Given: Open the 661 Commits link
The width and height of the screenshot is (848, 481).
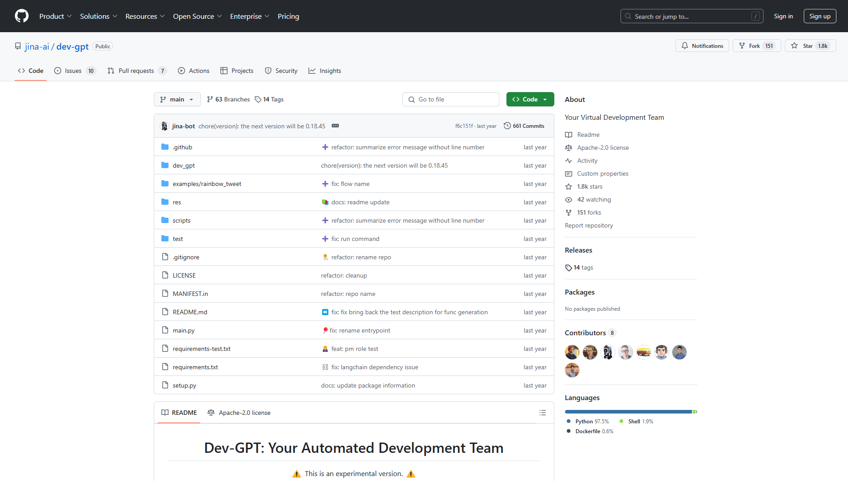Looking at the screenshot, I should pos(524,126).
